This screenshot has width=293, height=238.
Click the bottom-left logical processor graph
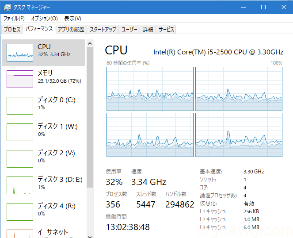150,135
